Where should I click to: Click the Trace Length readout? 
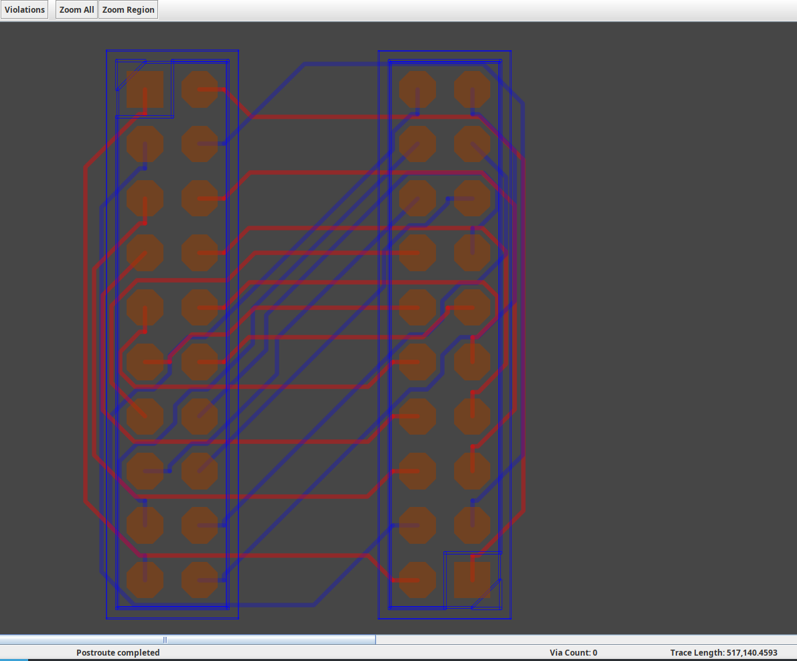coord(723,652)
